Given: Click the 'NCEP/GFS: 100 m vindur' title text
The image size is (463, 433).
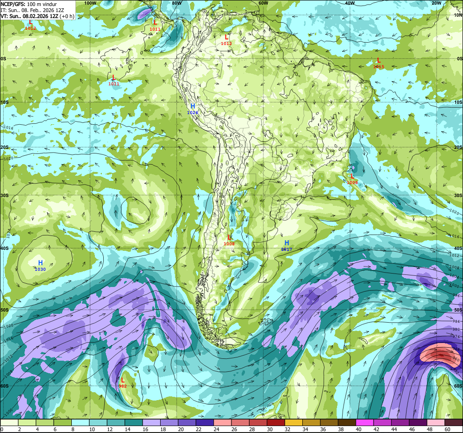Looking at the screenshot, I should point(29,4).
